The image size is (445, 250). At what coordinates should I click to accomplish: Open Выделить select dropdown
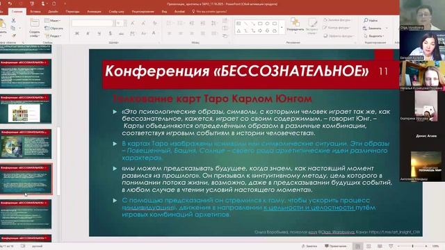coord(374,36)
